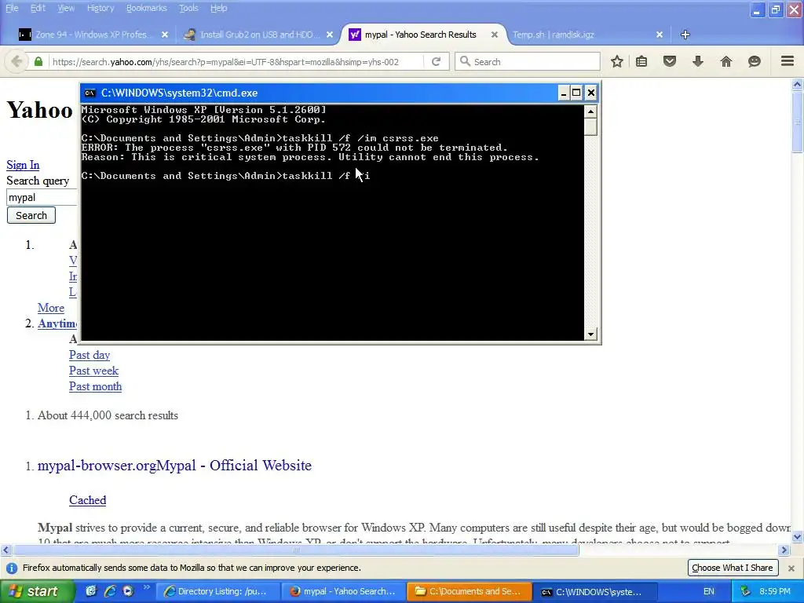Open Directory Listing taskbar button
The image size is (804, 603).
pyautogui.click(x=217, y=592)
